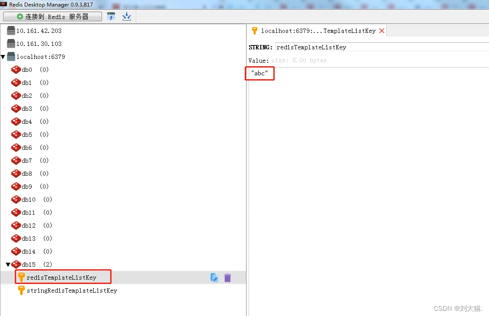The width and height of the screenshot is (489, 316).
Task: Select the 10.161.30.103 server icon
Action: (x=11, y=44)
